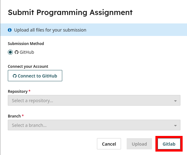
Task: Expand the Branch dropdown using its arrow
Action: [175, 126]
